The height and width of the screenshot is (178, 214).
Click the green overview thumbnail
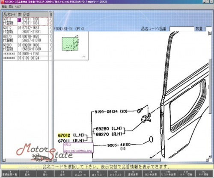point(70,44)
